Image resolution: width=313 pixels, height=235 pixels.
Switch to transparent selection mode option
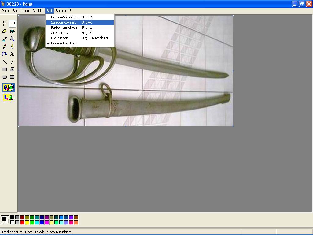tap(8, 98)
